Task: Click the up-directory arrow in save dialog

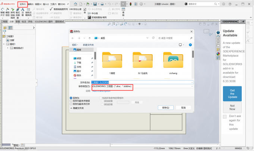Action: [90, 38]
